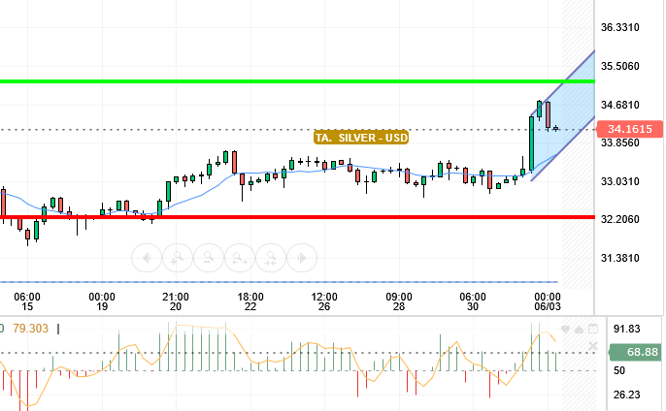Click the 91.83 indicator scale label
666x411 pixels.
[626, 329]
